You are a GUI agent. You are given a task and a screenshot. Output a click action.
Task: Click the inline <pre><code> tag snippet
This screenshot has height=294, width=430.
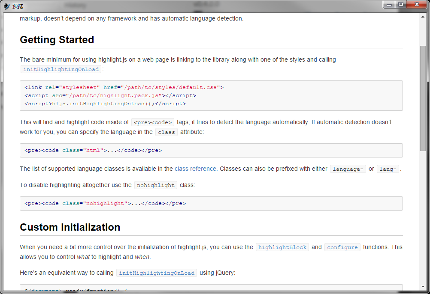click(153, 122)
